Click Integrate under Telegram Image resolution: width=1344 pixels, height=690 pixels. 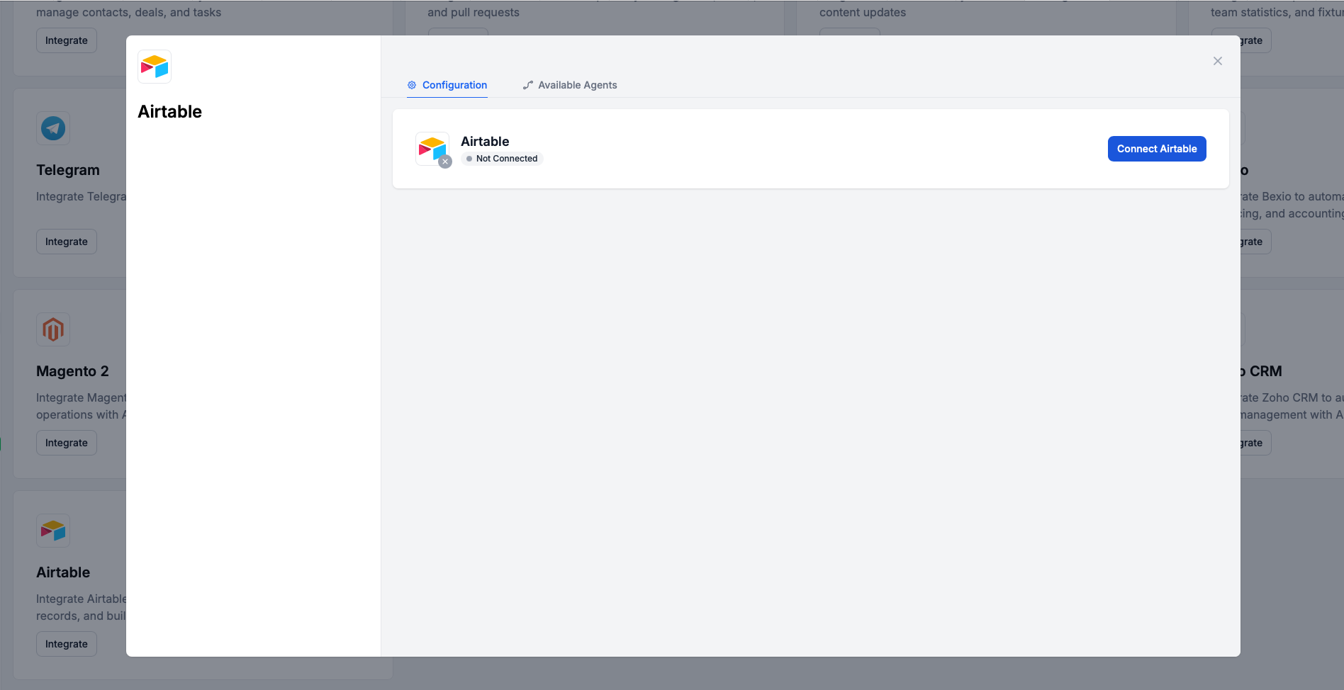click(x=66, y=241)
